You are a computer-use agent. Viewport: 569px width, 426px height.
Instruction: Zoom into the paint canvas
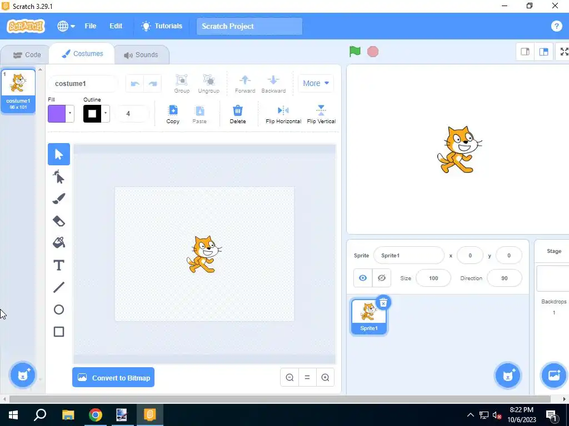point(325,377)
